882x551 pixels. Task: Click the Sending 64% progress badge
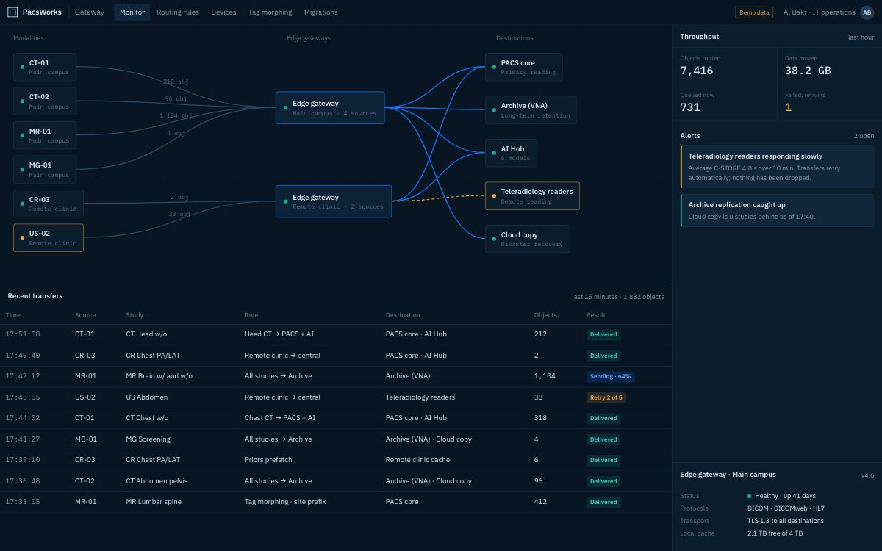click(610, 376)
